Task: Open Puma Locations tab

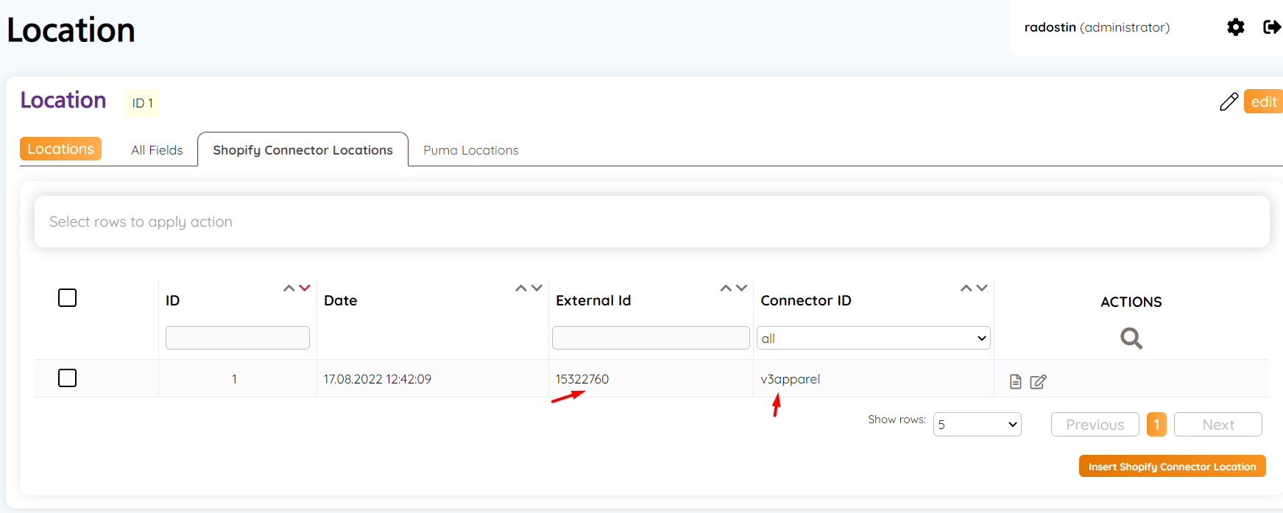Action: point(471,150)
